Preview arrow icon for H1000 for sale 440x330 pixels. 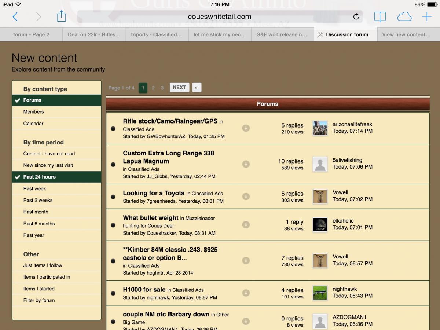point(246,293)
